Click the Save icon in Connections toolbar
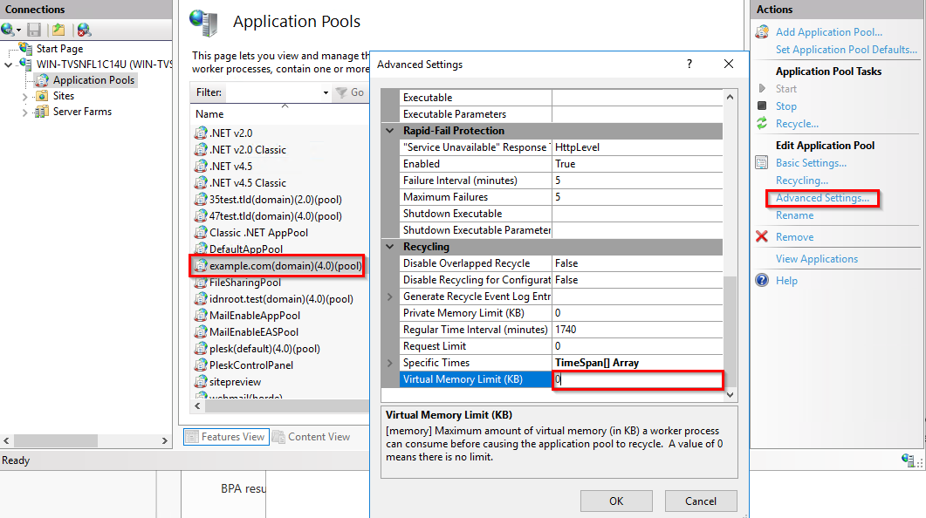 coord(35,31)
